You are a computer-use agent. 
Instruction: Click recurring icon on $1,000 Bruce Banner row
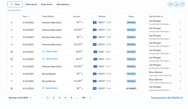pos(11,81)
